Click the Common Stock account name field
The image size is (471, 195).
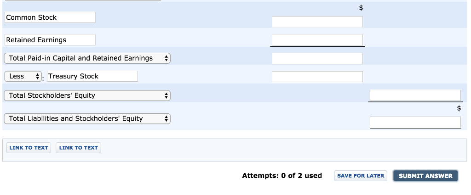pos(50,17)
